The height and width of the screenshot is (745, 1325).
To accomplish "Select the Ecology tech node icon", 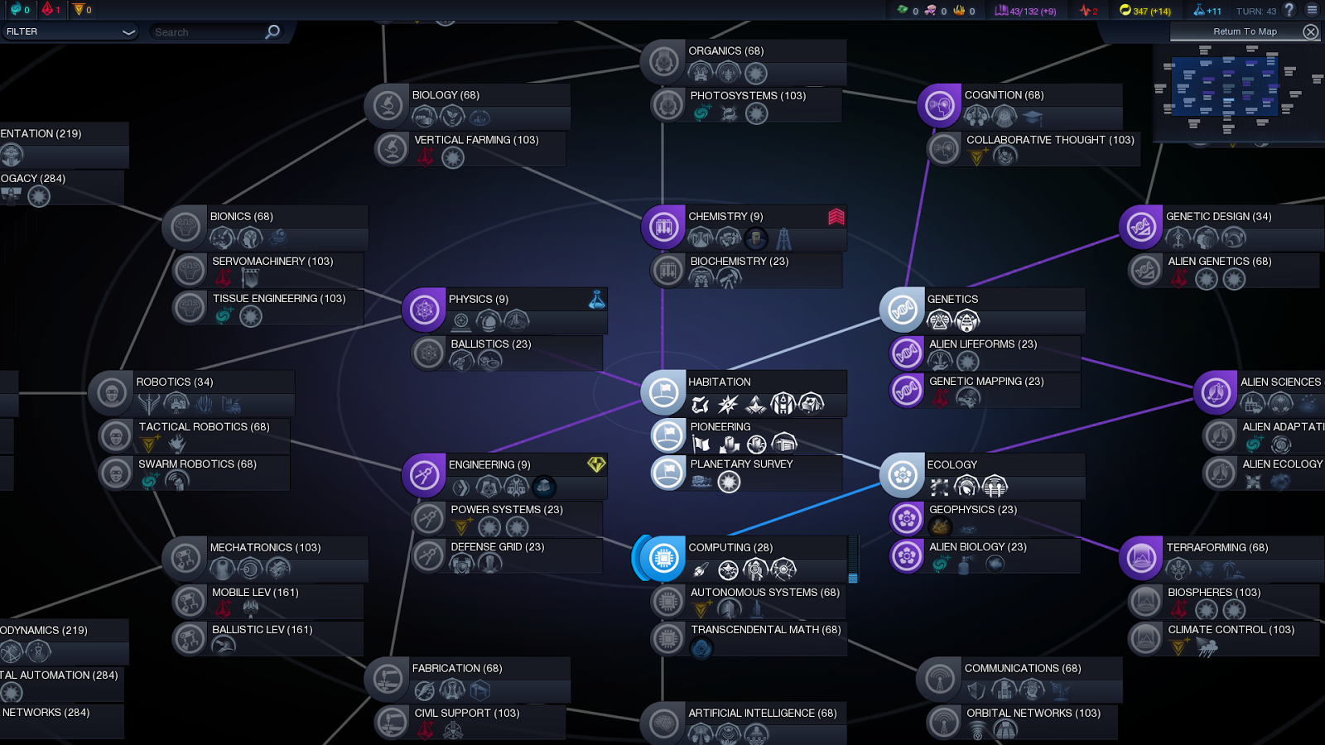I will (902, 475).
